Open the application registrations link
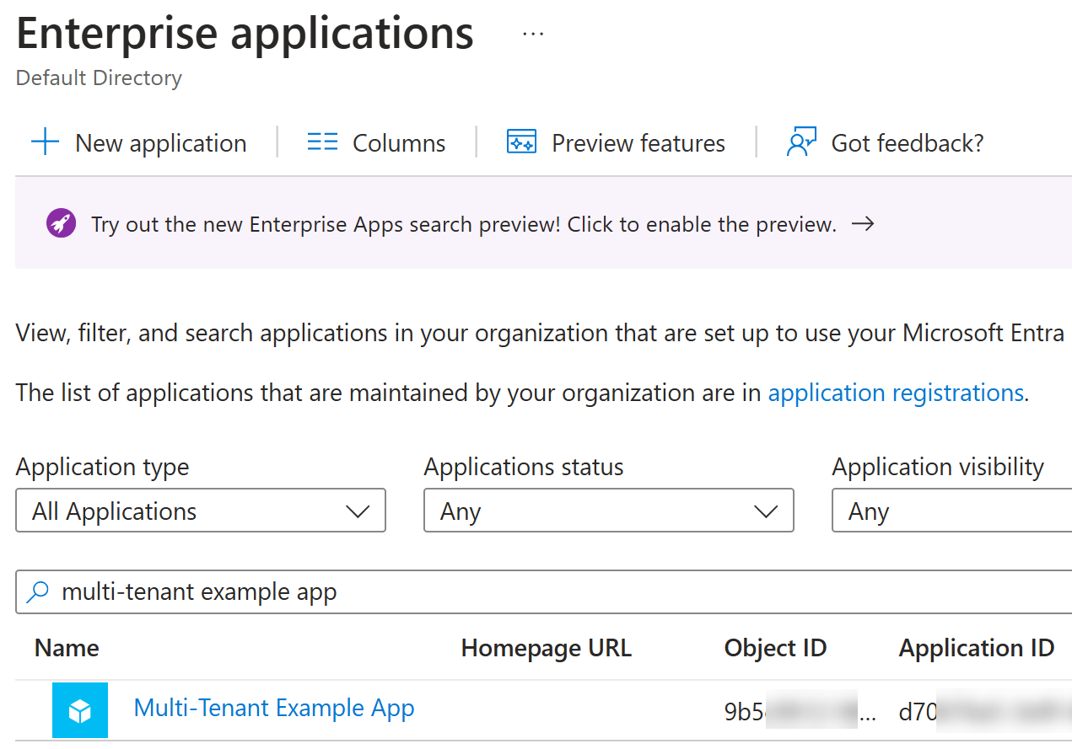 point(896,393)
